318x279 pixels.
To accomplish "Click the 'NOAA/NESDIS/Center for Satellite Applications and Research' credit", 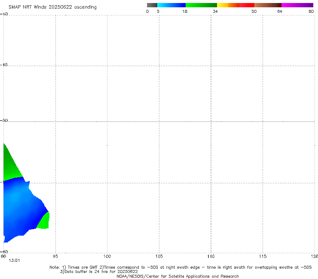I will (x=177, y=276).
